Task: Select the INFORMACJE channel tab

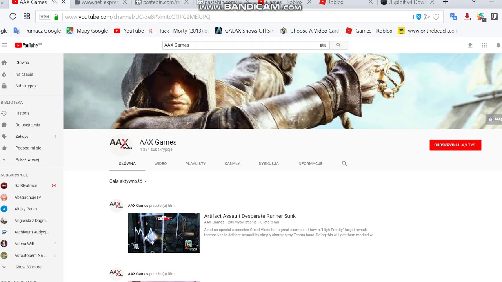Action: coord(310,164)
